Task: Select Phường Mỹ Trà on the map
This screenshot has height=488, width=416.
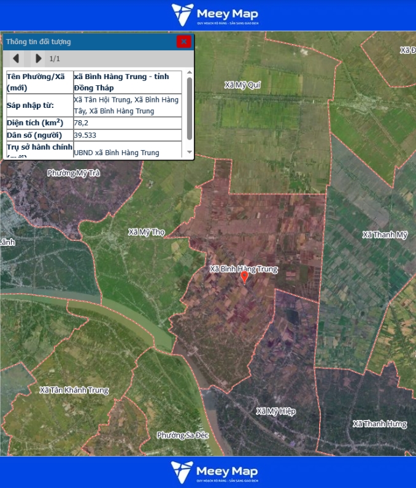Action: 73,173
